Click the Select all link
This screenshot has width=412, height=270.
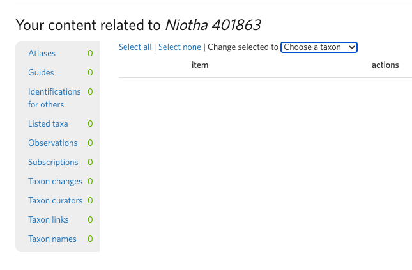tap(135, 47)
